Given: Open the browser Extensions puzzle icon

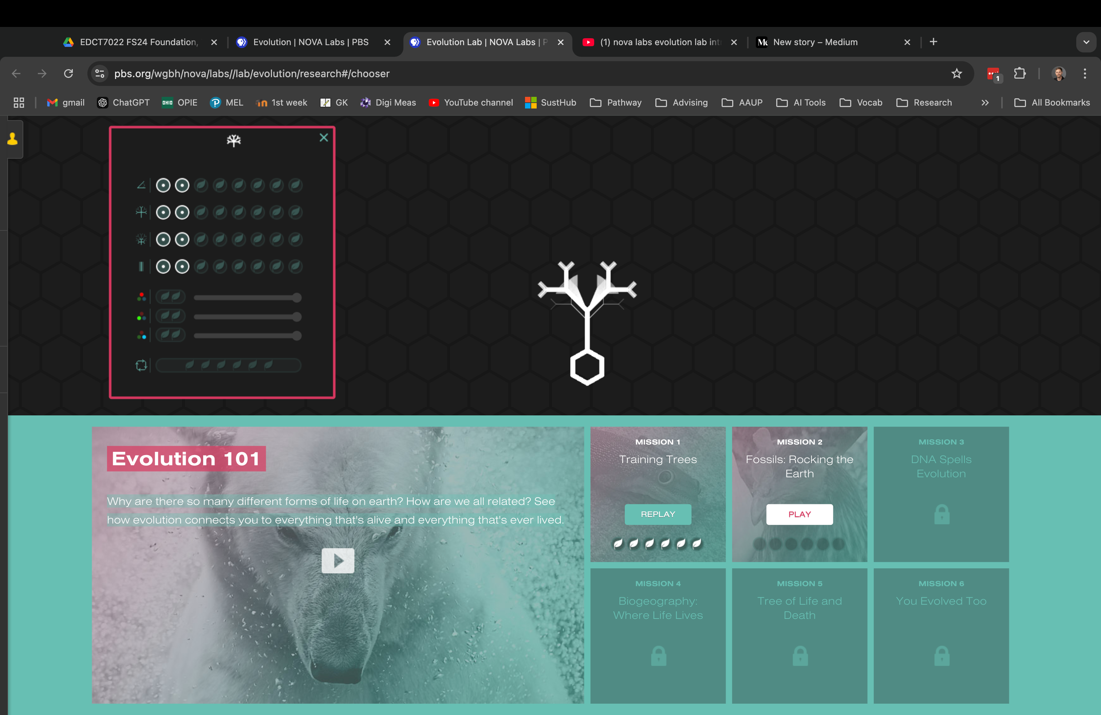Looking at the screenshot, I should 1019,74.
